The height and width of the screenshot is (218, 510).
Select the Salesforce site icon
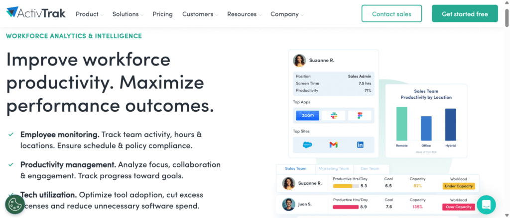[x=307, y=145]
